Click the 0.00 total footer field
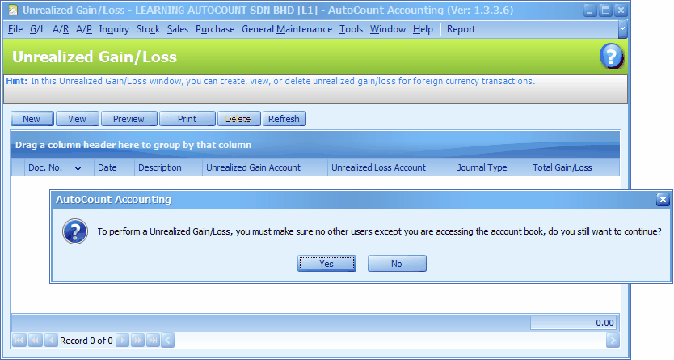This screenshot has width=674, height=360. 574,323
